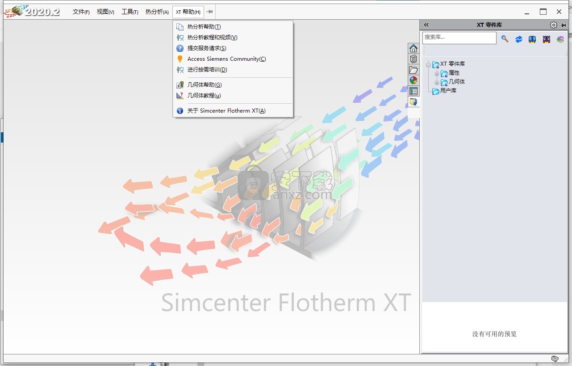Open the appearances color ball side tab
The image size is (572, 366).
point(413,80)
